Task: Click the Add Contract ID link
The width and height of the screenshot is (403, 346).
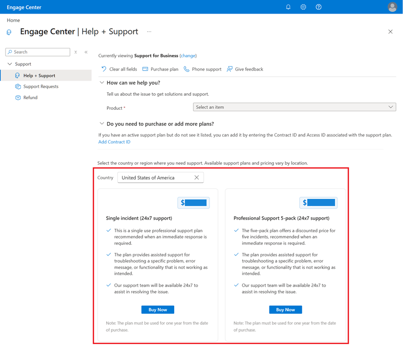Action: pos(114,142)
